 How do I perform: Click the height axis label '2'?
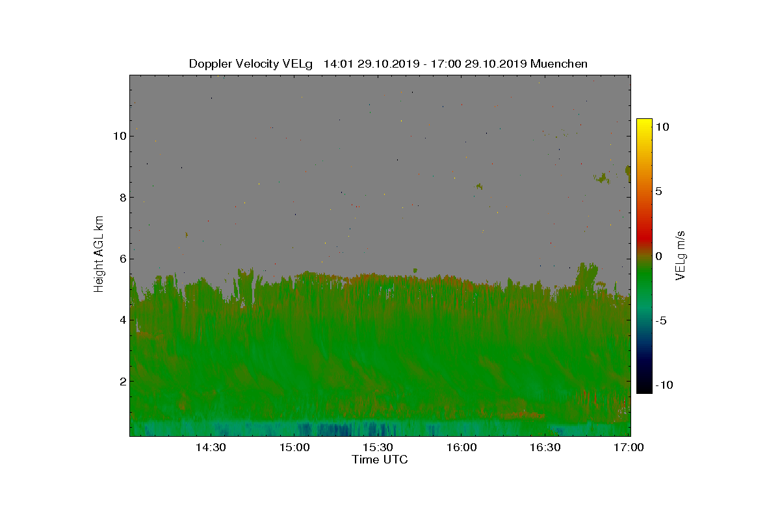click(x=122, y=381)
